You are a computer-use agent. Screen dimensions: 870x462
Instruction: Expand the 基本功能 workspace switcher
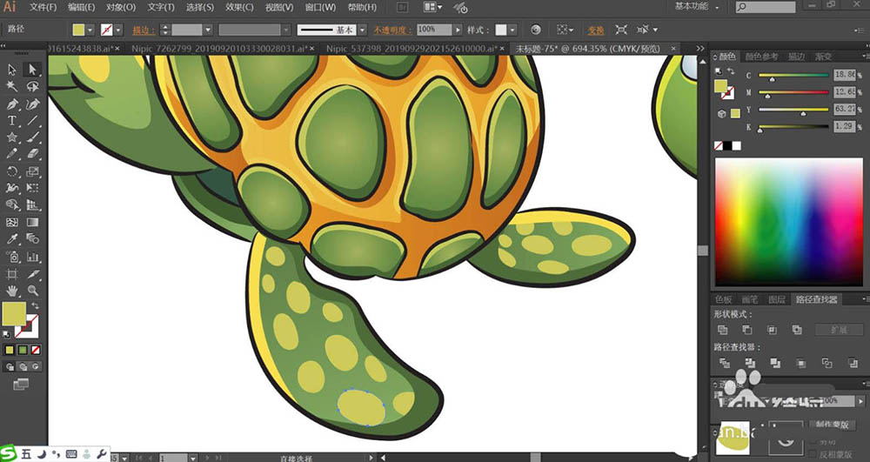[x=696, y=7]
